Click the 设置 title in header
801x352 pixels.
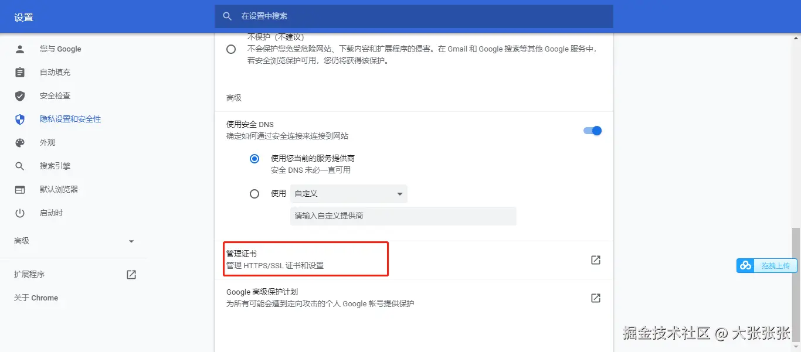[23, 18]
